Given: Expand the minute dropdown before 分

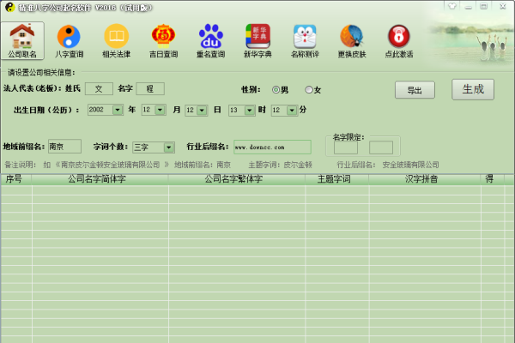Looking at the screenshot, I should pyautogui.click(x=292, y=111).
